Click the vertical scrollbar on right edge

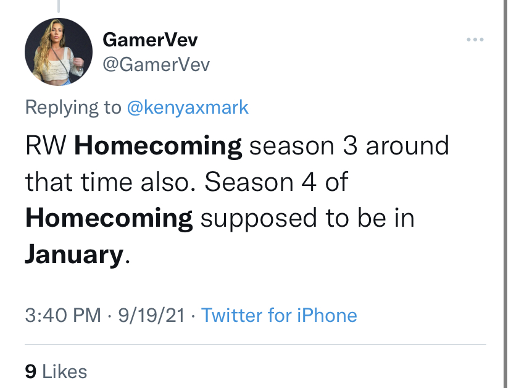pyautogui.click(x=505, y=194)
